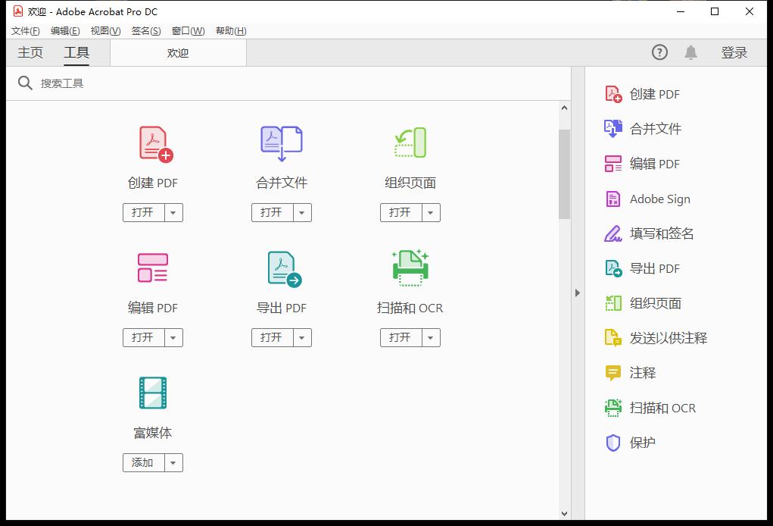Click the 登录 sign-in link

(x=734, y=52)
